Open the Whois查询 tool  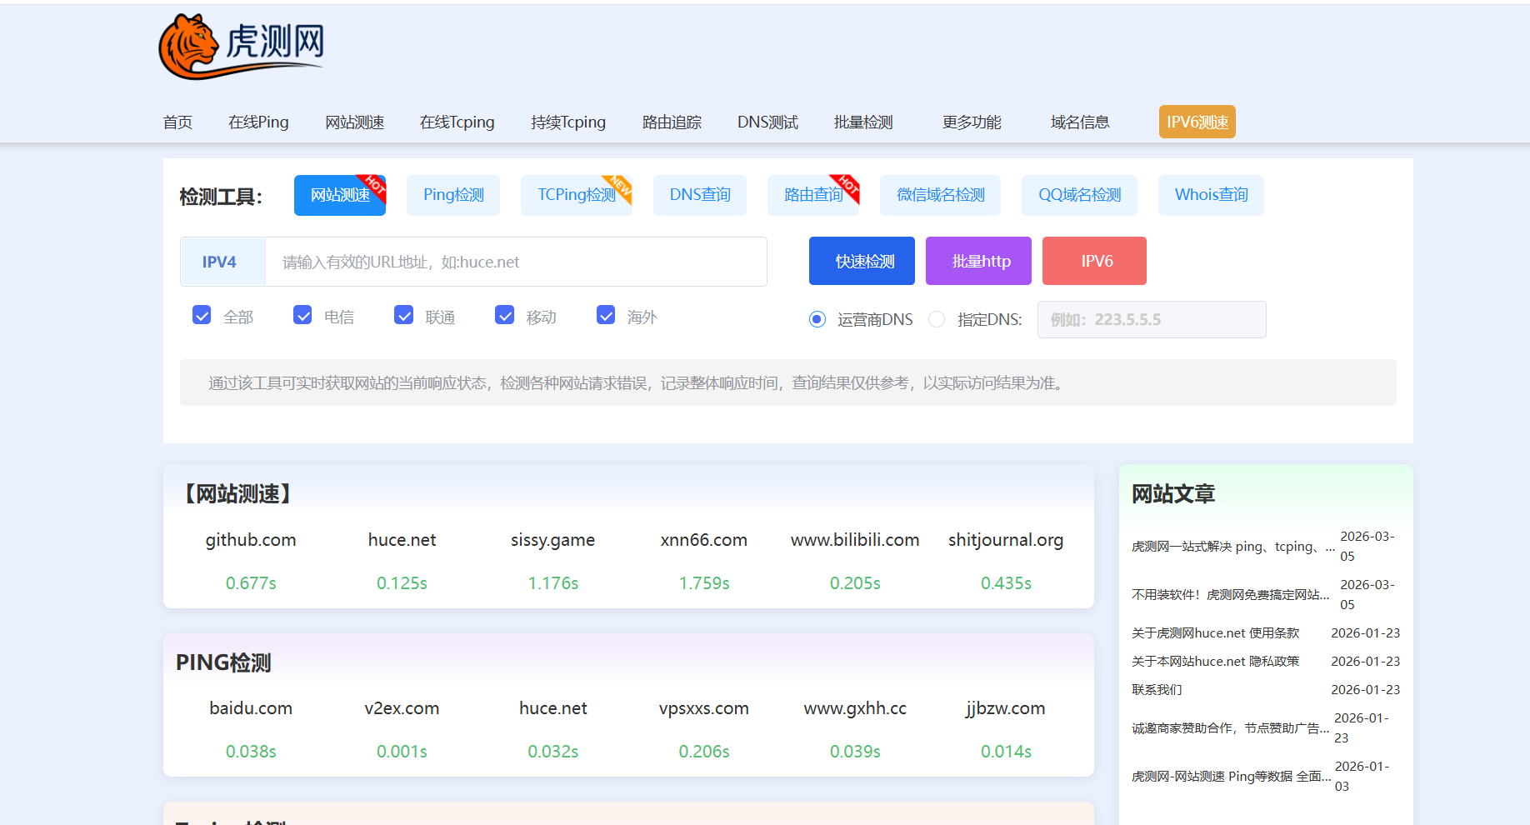pos(1211,195)
